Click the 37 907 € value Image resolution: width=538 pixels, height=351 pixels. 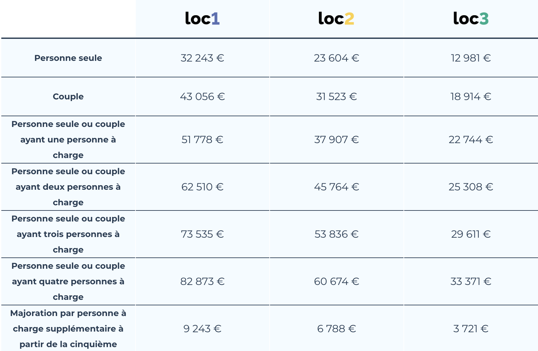coord(336,140)
